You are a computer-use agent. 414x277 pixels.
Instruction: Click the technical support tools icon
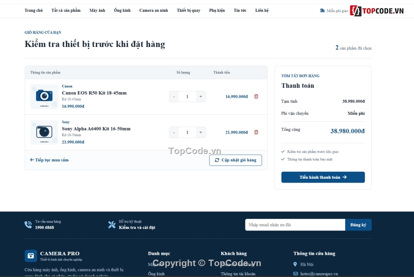pos(112,224)
